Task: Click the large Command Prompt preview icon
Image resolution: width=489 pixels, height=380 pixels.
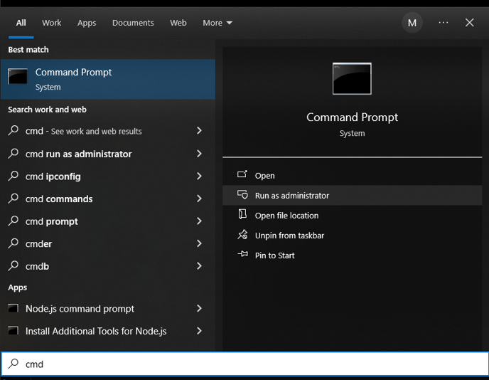Action: 352,78
